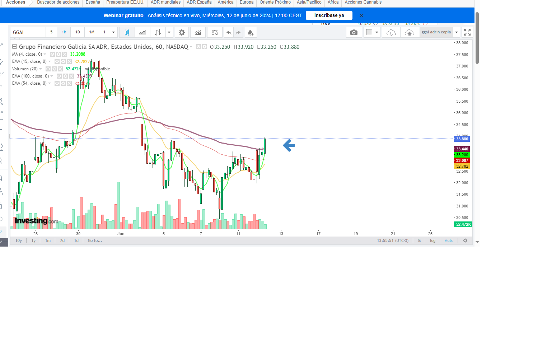Open the saved charts dropdown beside ggal adr n copia
This screenshot has width=547, height=346.
(x=457, y=32)
